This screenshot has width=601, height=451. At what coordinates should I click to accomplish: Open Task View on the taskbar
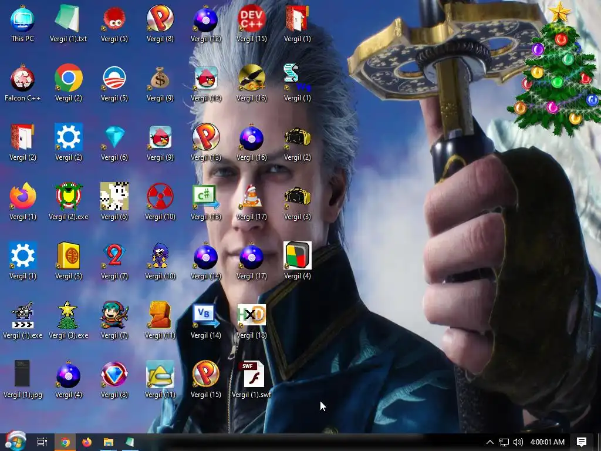point(42,442)
